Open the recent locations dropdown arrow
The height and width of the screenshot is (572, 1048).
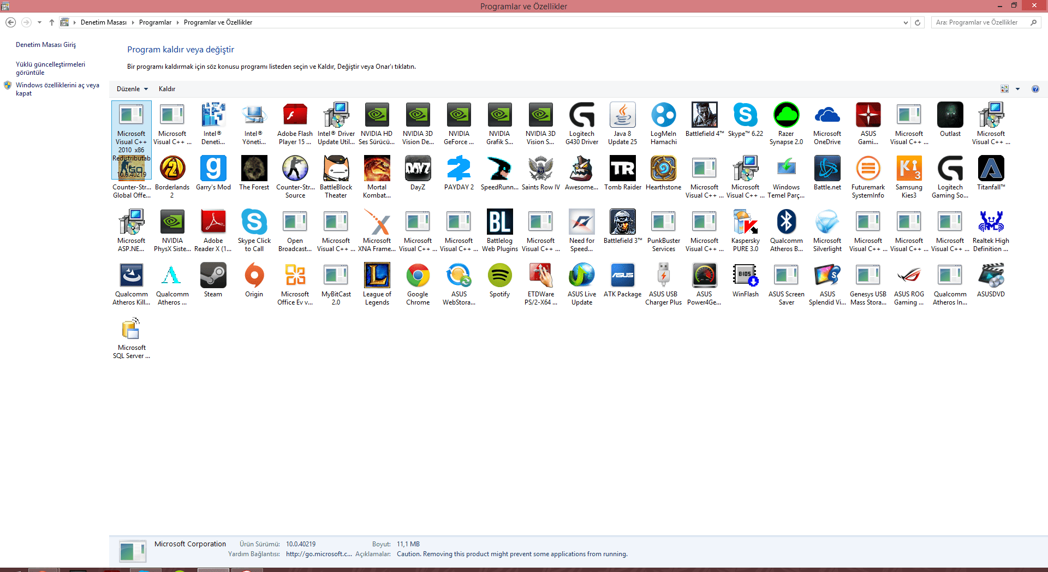click(x=39, y=22)
